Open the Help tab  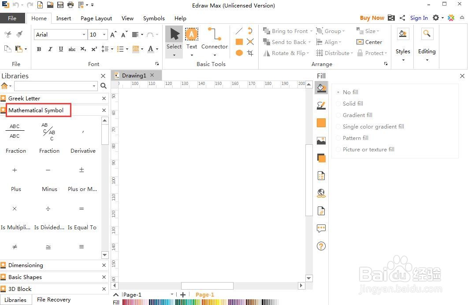180,18
